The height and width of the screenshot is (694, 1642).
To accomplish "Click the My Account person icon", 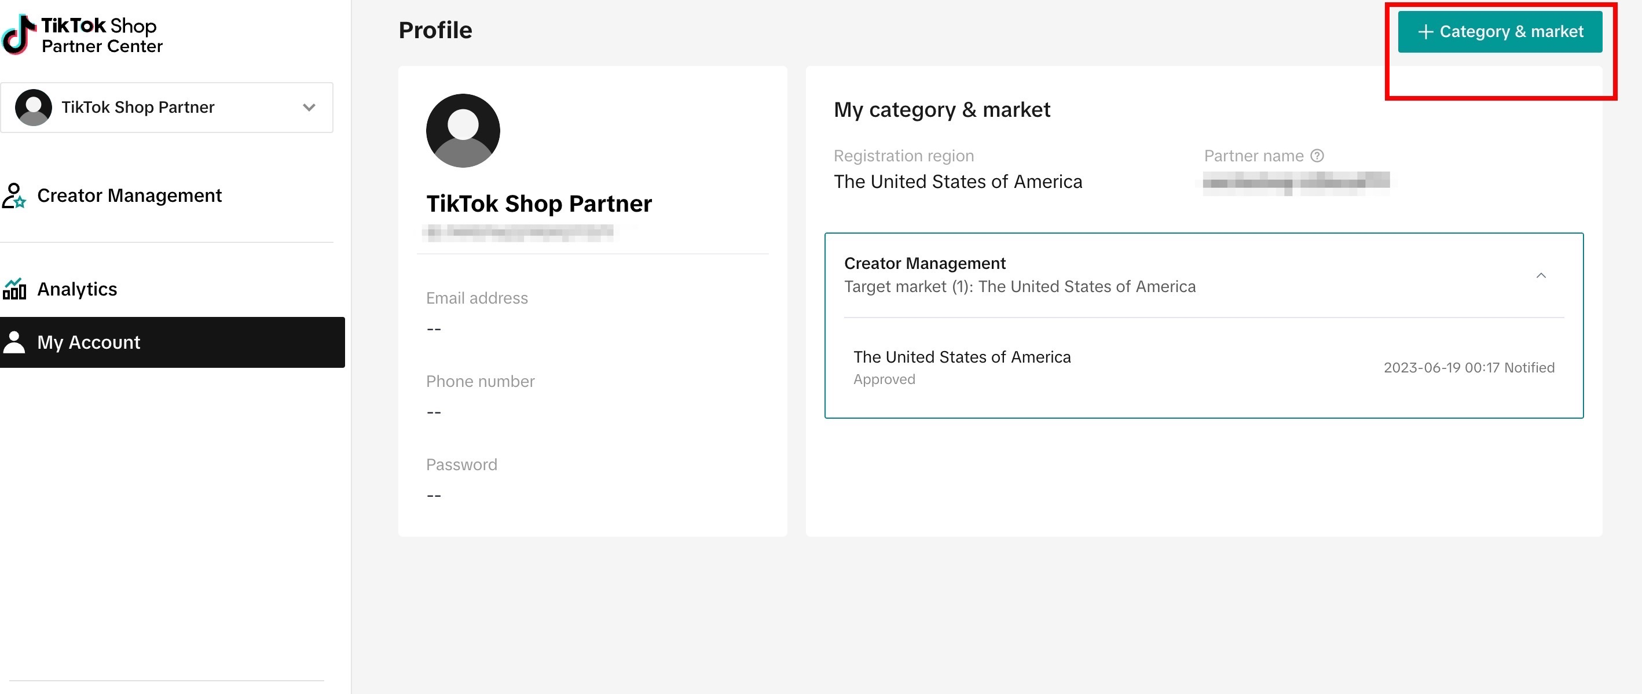I will click(14, 342).
